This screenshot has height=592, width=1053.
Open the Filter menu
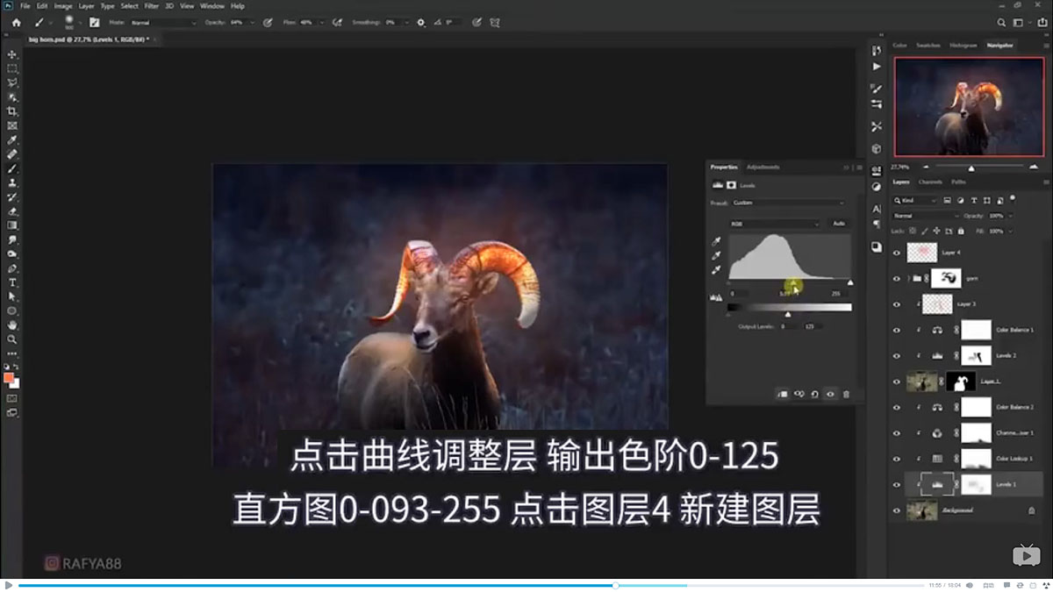[x=153, y=5]
